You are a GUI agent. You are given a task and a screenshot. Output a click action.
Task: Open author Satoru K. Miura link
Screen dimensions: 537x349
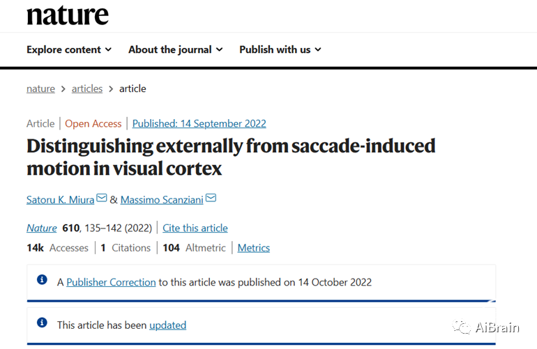(60, 199)
